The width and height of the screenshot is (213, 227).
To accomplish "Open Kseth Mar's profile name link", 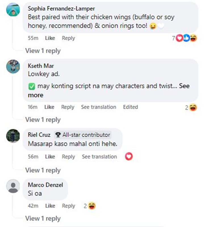I will tap(41, 66).
